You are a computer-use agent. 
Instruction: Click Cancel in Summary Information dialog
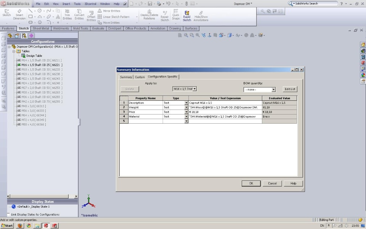(x=272, y=184)
